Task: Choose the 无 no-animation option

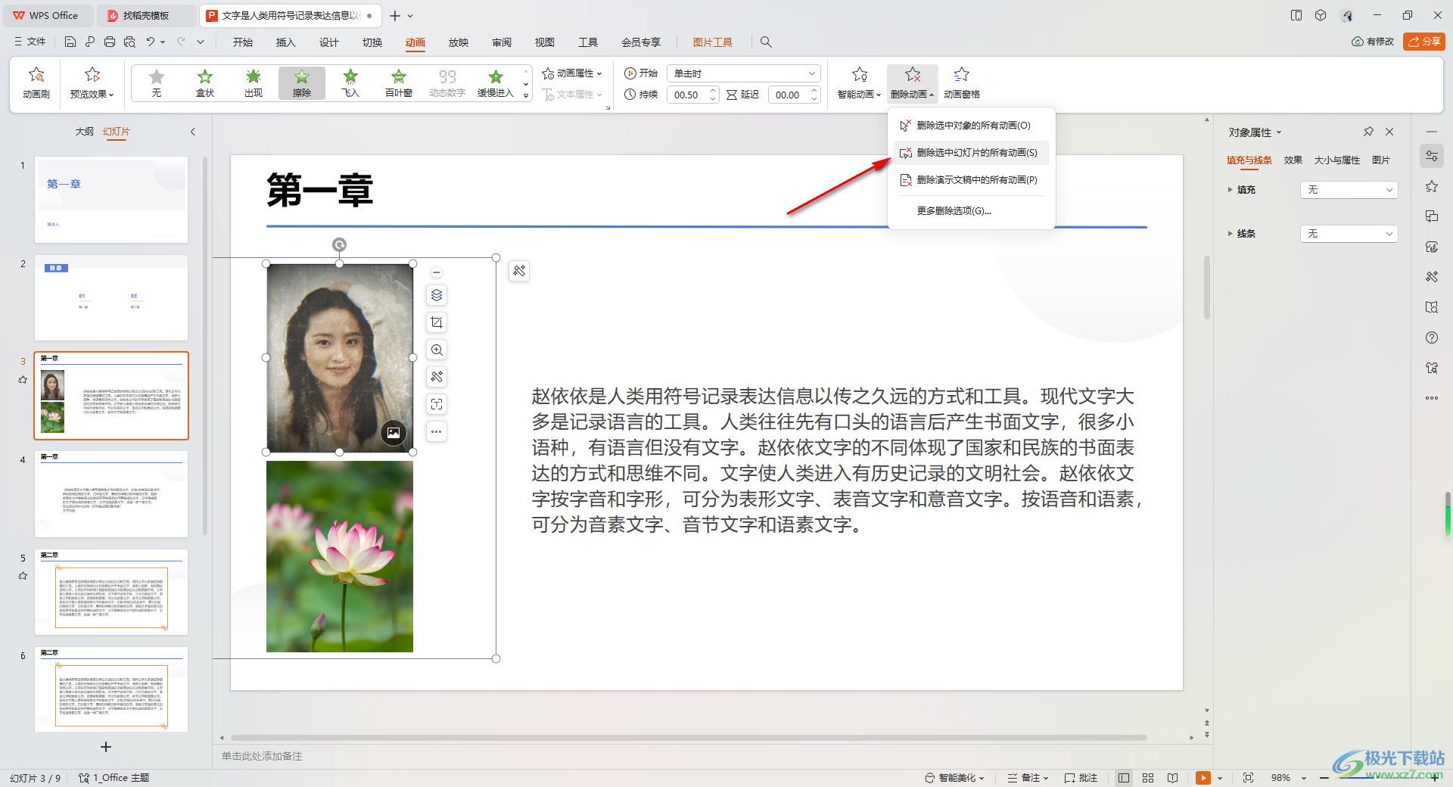Action: [157, 82]
